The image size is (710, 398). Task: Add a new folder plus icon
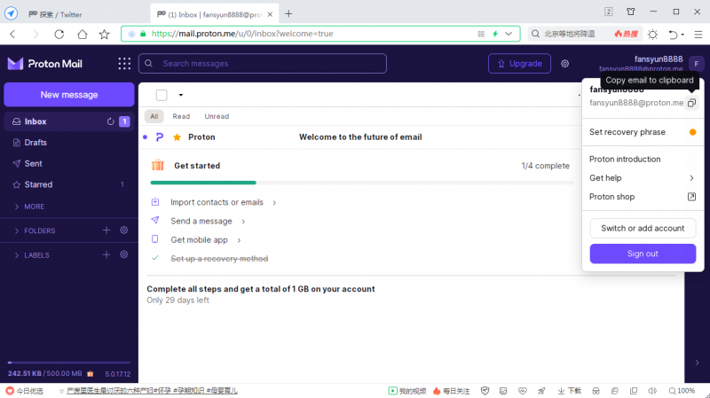pyautogui.click(x=106, y=230)
